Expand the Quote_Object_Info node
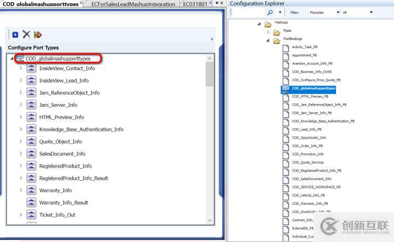Screen dimensions: 394x242 [x=21, y=141]
